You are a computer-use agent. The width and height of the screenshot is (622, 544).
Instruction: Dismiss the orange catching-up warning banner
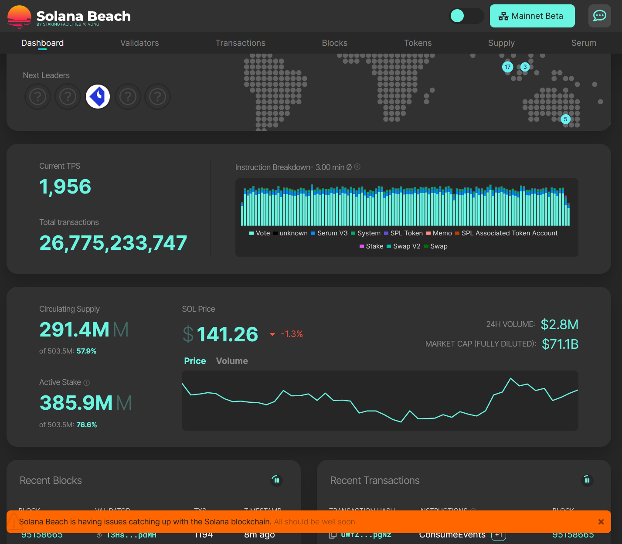(601, 522)
